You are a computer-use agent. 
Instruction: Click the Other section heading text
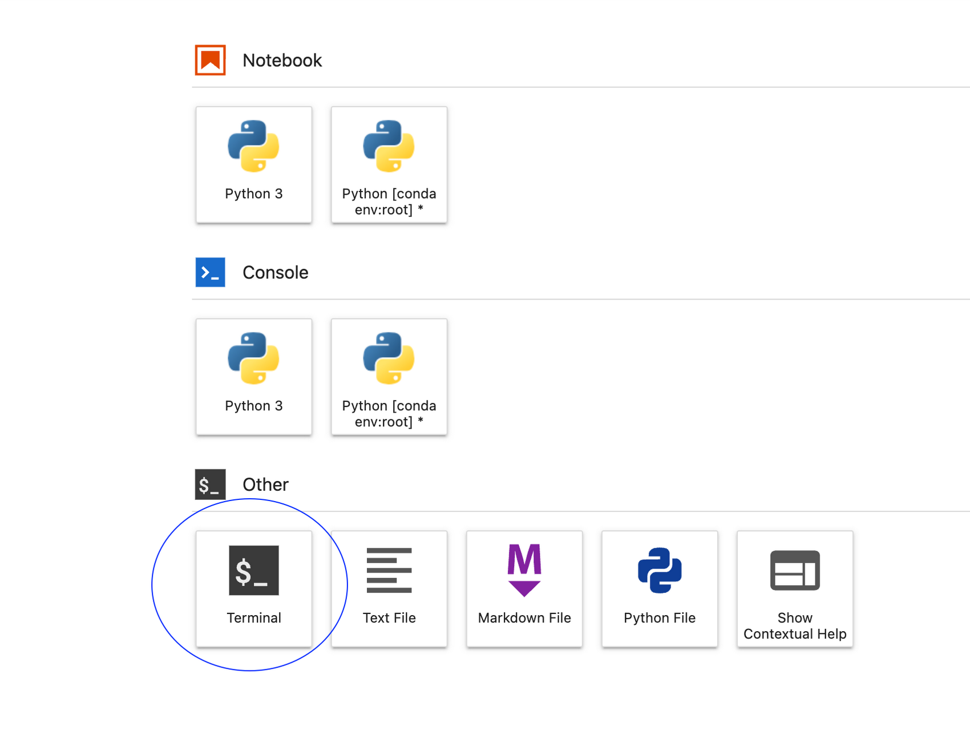(x=266, y=485)
